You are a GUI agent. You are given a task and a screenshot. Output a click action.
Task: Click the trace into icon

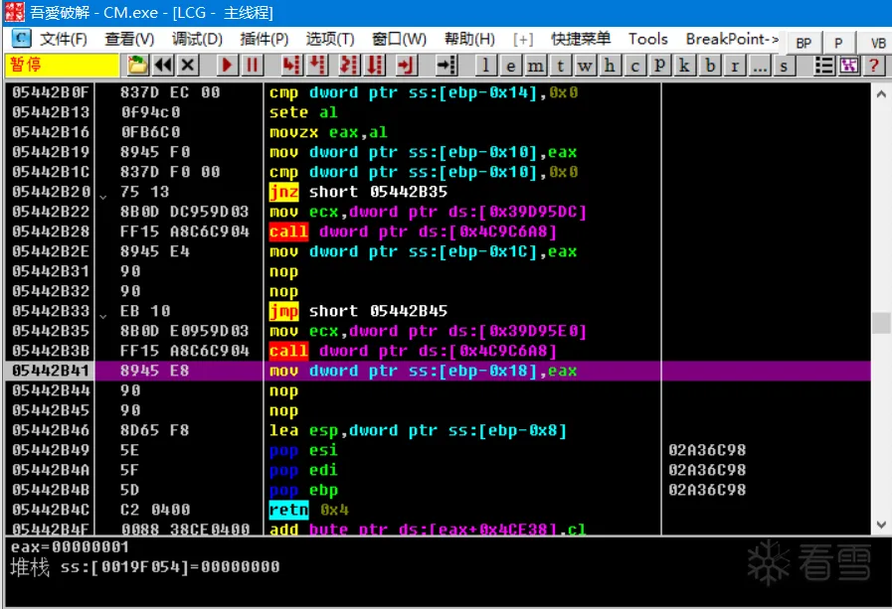(348, 65)
